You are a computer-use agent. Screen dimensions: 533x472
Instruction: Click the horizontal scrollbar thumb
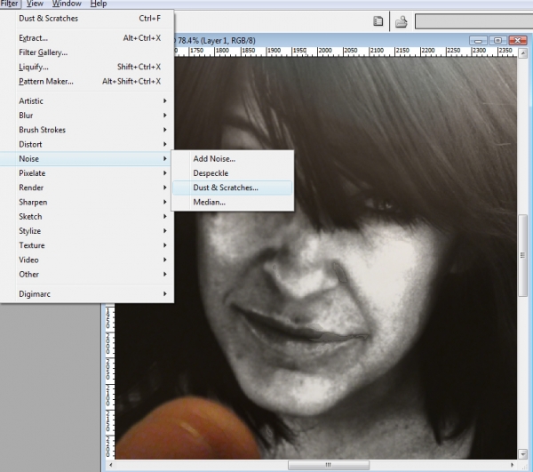click(329, 465)
